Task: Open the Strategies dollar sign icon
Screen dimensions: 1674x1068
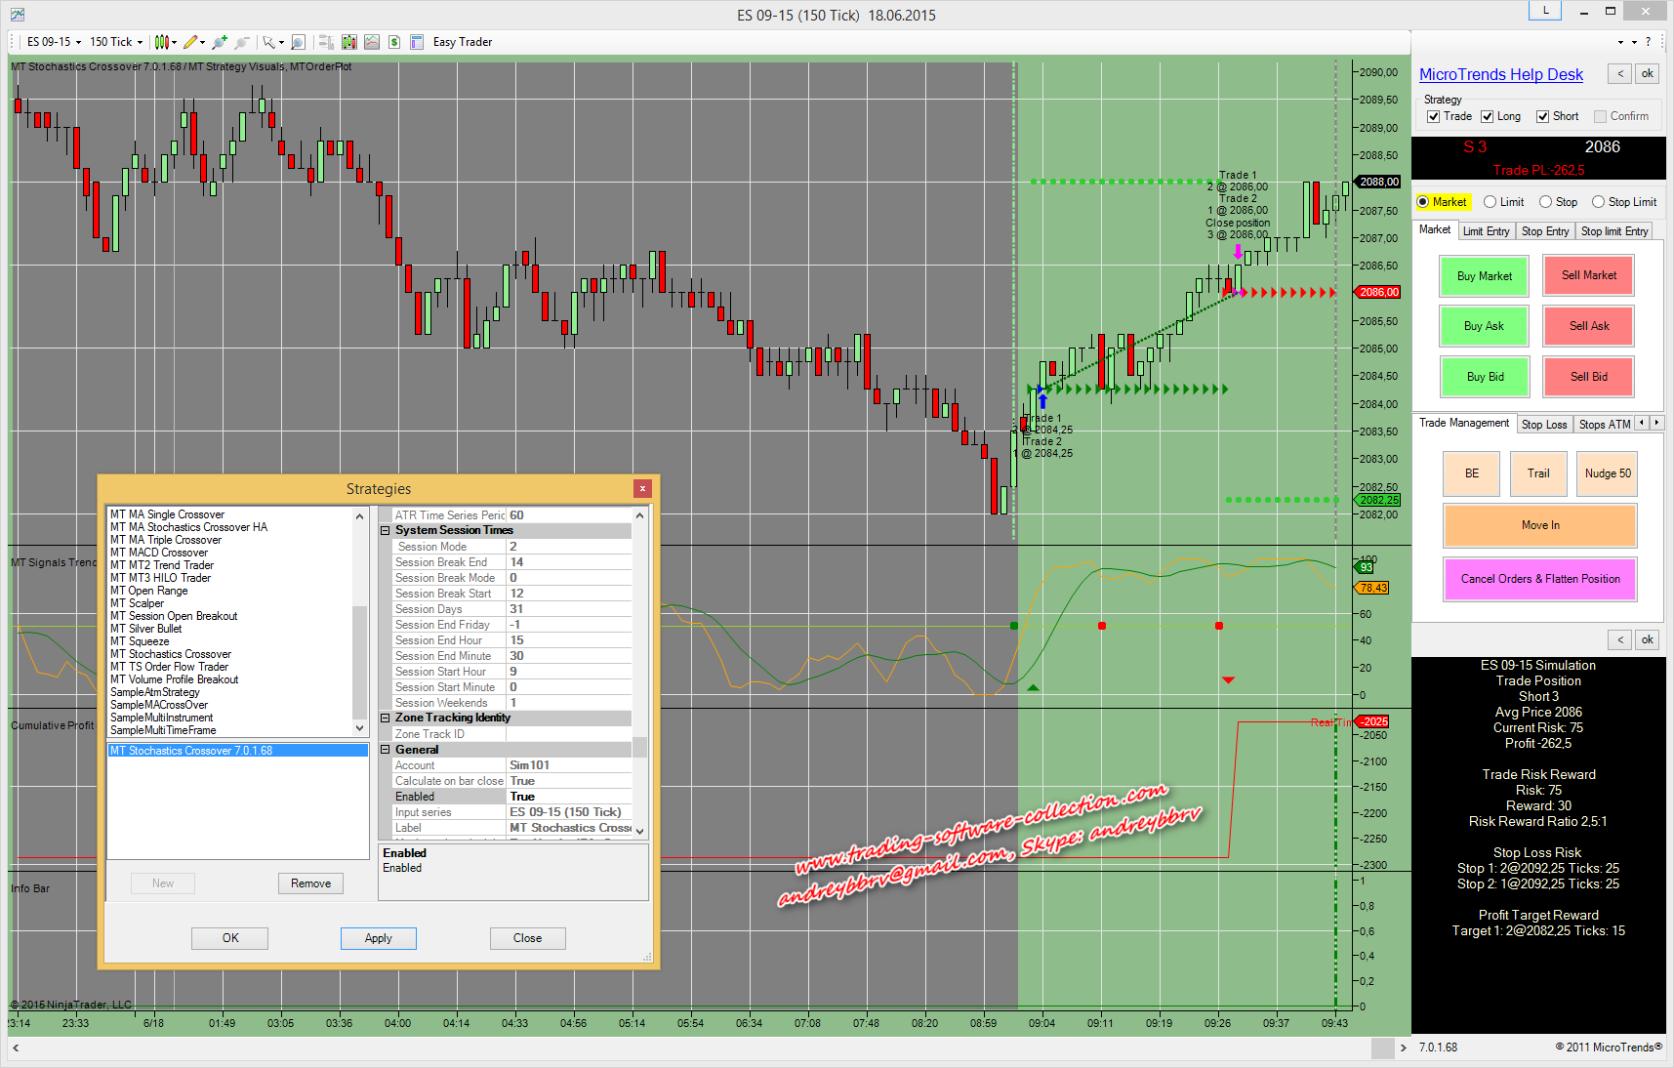Action: 394,42
